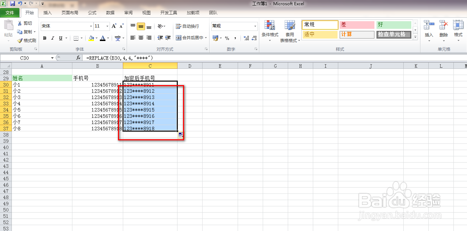Open the font name dropdown showing 宋体
The width and height of the screenshot is (467, 231).
click(66, 26)
